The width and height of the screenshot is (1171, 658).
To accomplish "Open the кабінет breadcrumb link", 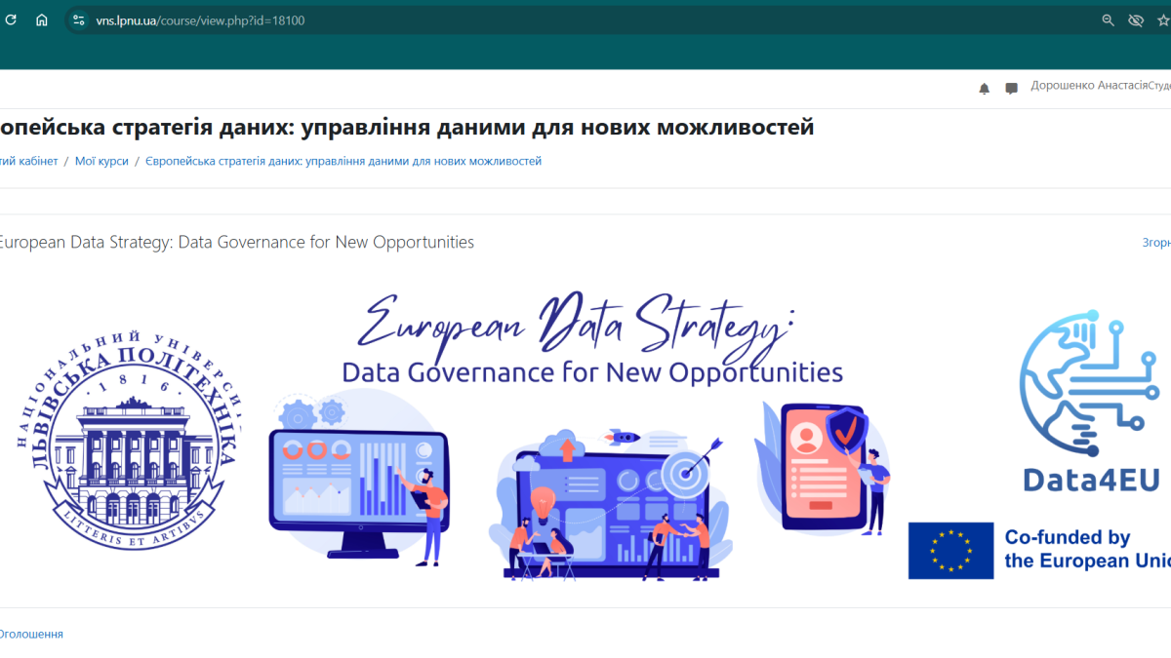I will point(29,161).
